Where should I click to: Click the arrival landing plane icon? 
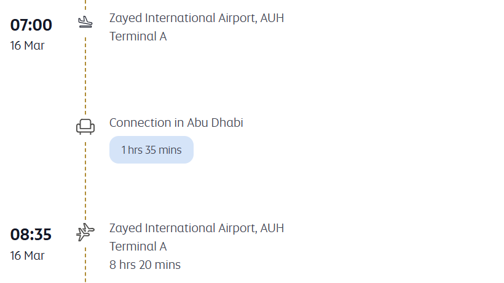tap(85, 23)
